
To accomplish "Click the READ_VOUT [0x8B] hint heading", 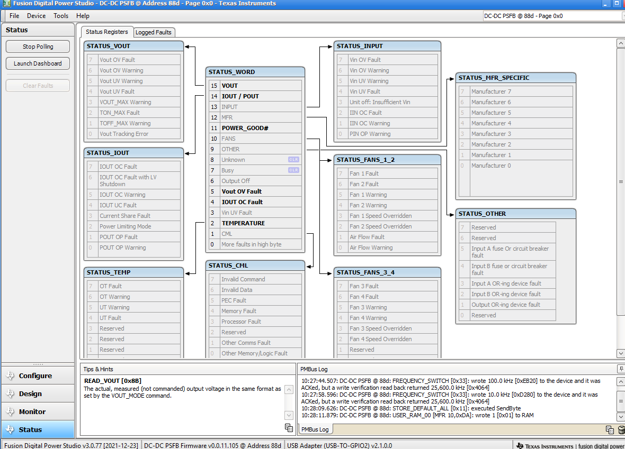I will tap(113, 381).
